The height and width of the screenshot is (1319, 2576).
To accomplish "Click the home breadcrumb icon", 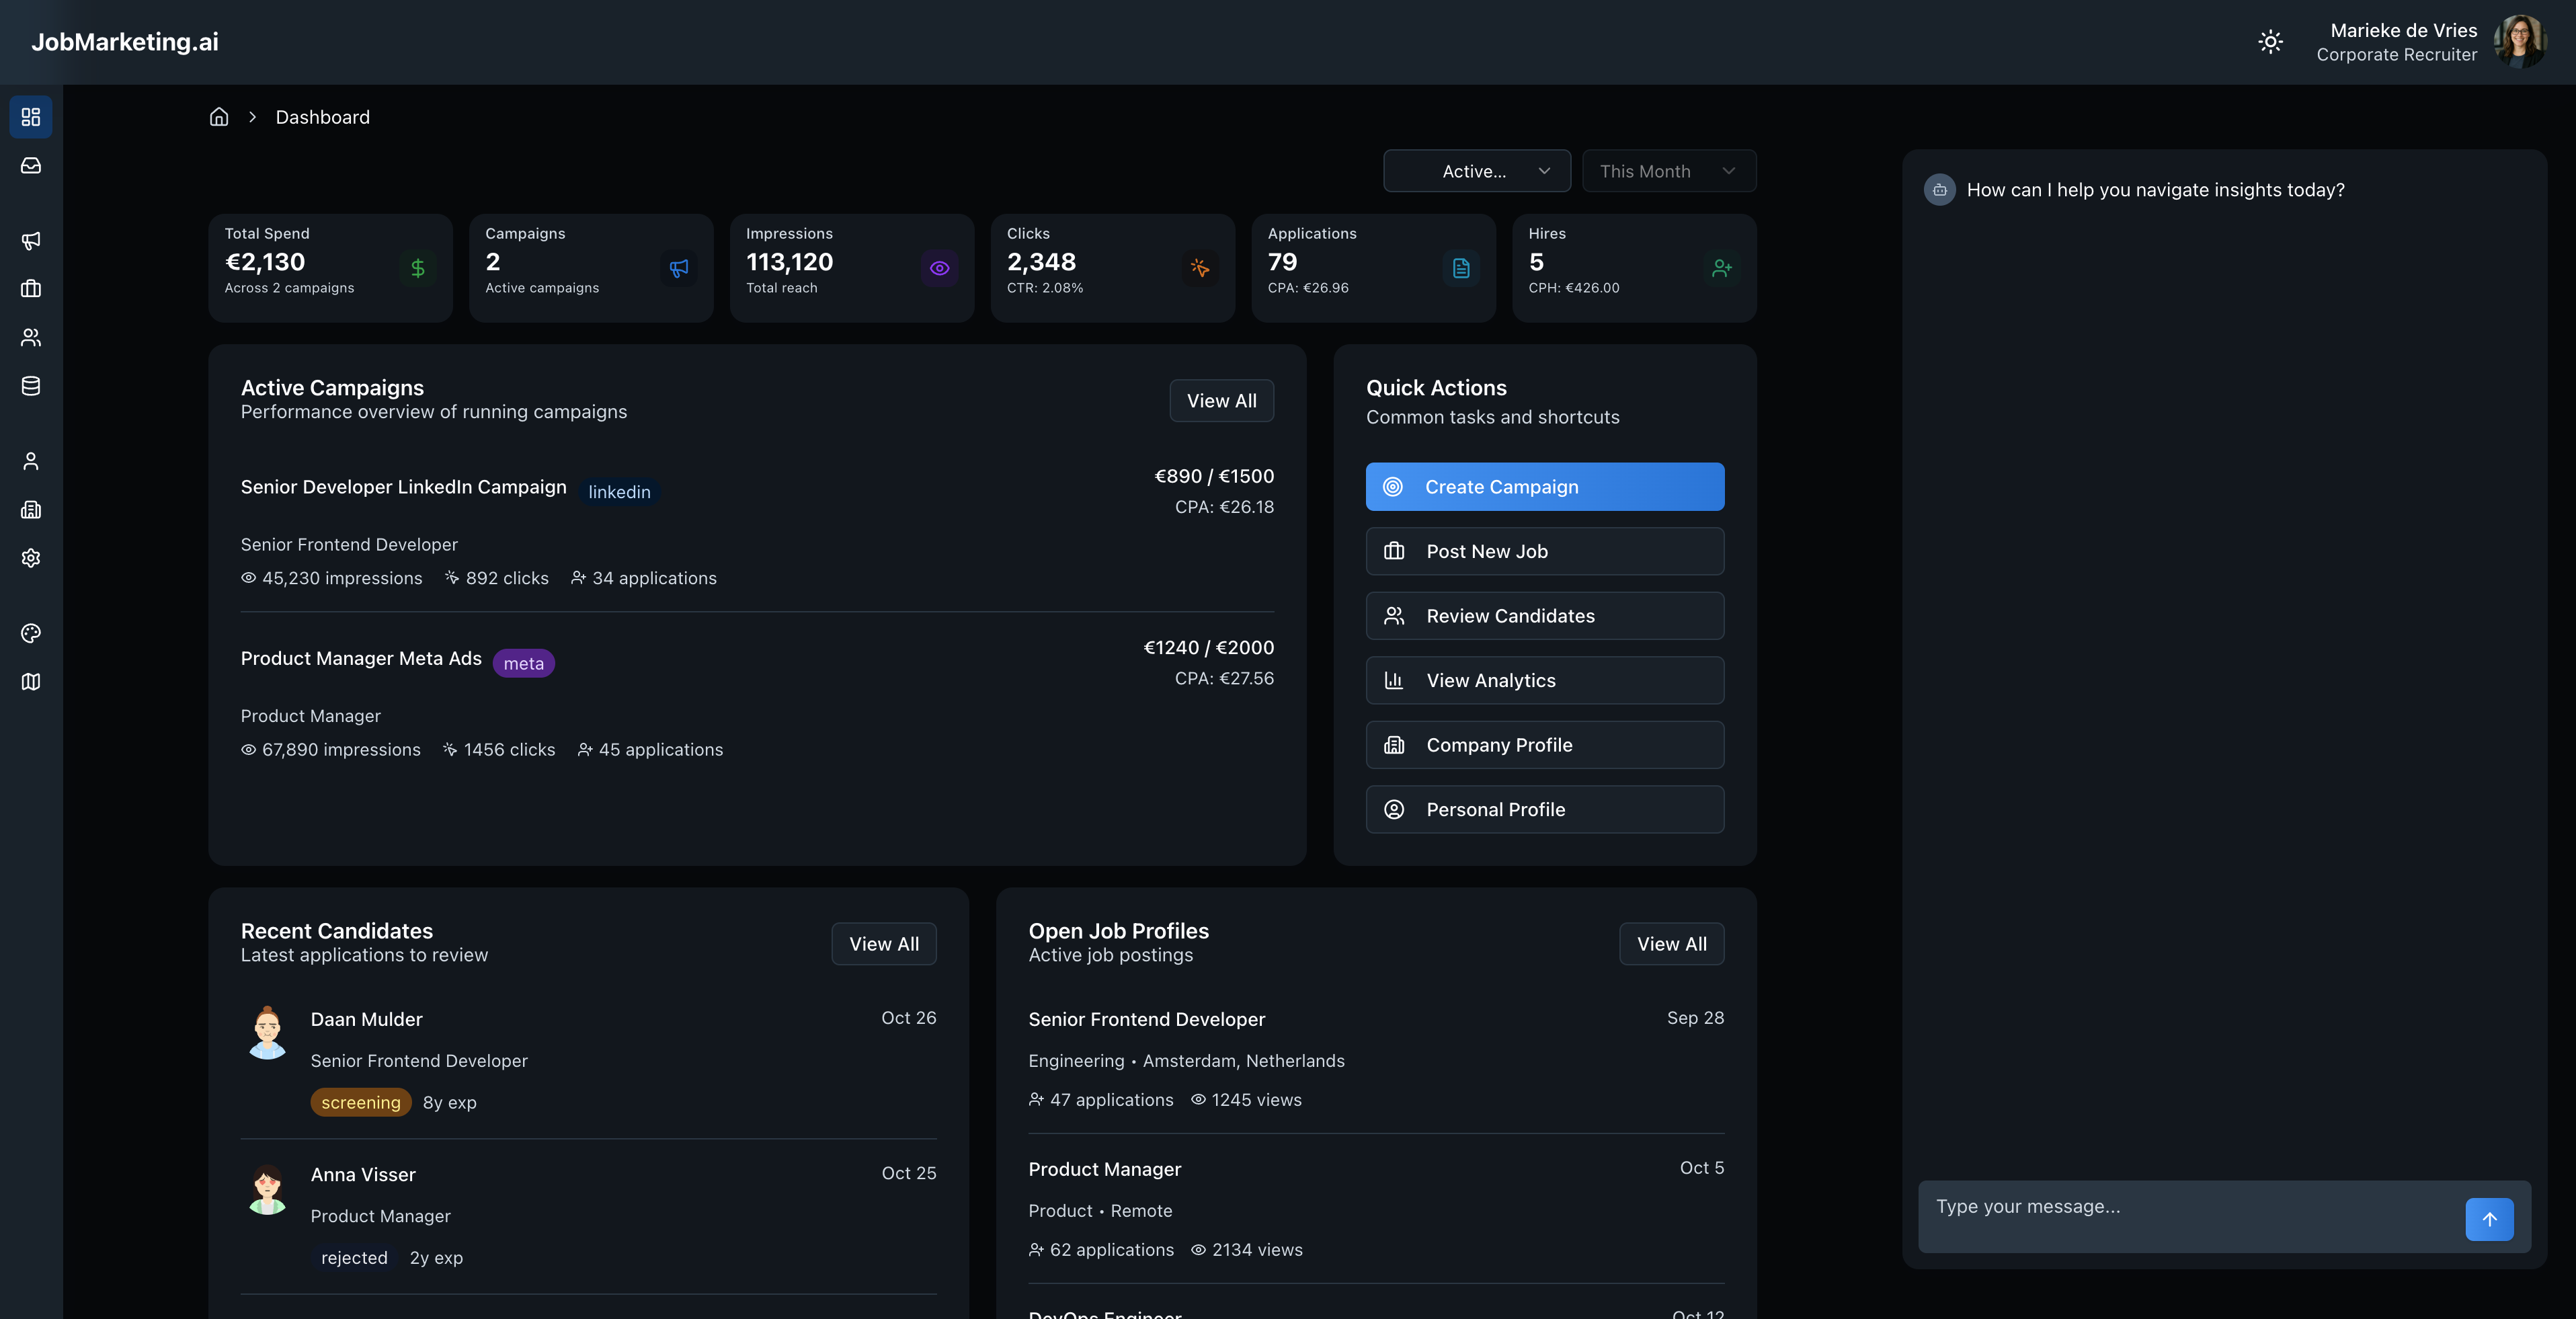I will coord(219,117).
